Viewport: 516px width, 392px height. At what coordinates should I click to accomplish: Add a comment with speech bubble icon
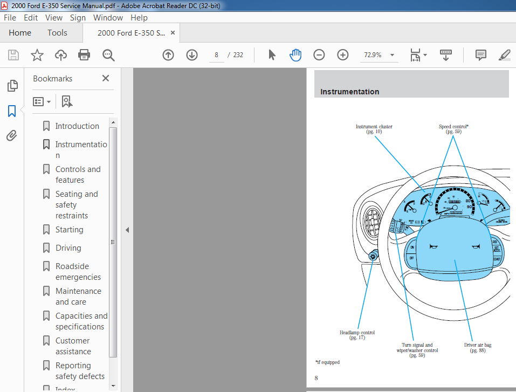click(481, 55)
